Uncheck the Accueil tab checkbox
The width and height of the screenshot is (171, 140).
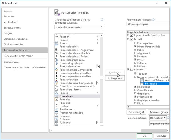pyautogui.click(x=132, y=39)
